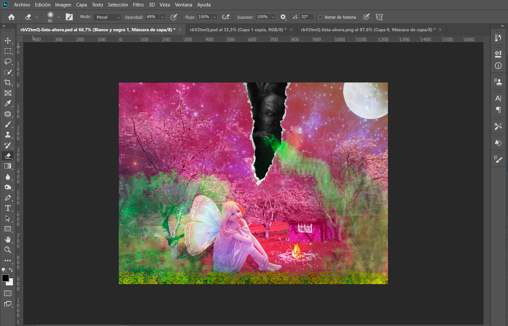Select the Horizontal Type tool
This screenshot has width=508, height=326.
pos(8,208)
